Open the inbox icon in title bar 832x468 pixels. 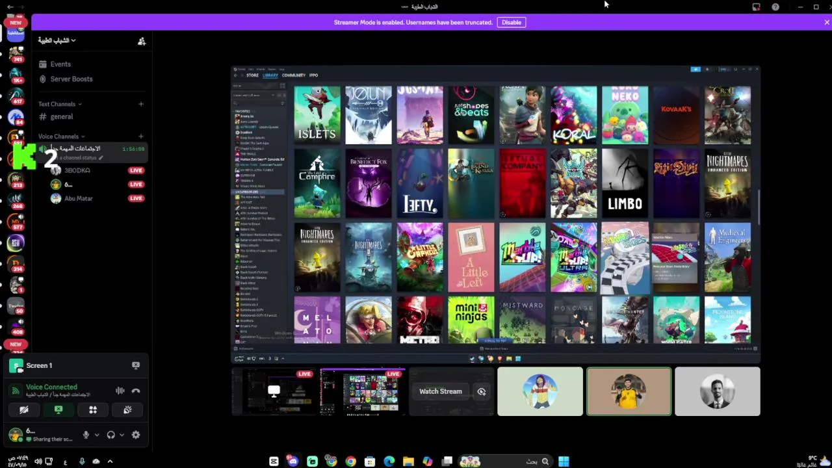[756, 7]
